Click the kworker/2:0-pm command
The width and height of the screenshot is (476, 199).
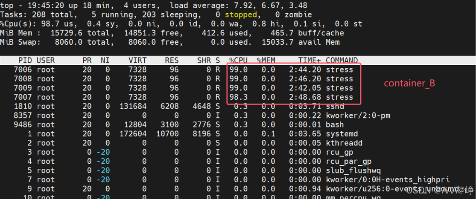[358, 115]
